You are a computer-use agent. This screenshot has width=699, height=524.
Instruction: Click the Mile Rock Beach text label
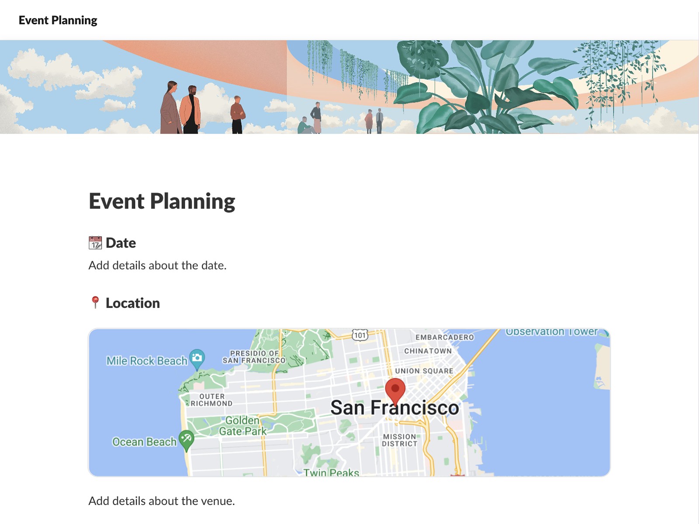tap(147, 361)
